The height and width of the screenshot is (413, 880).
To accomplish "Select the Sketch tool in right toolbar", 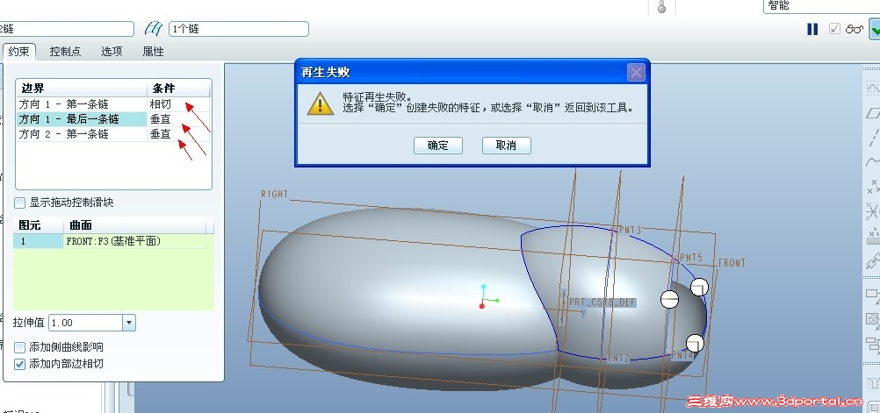I will click(872, 88).
